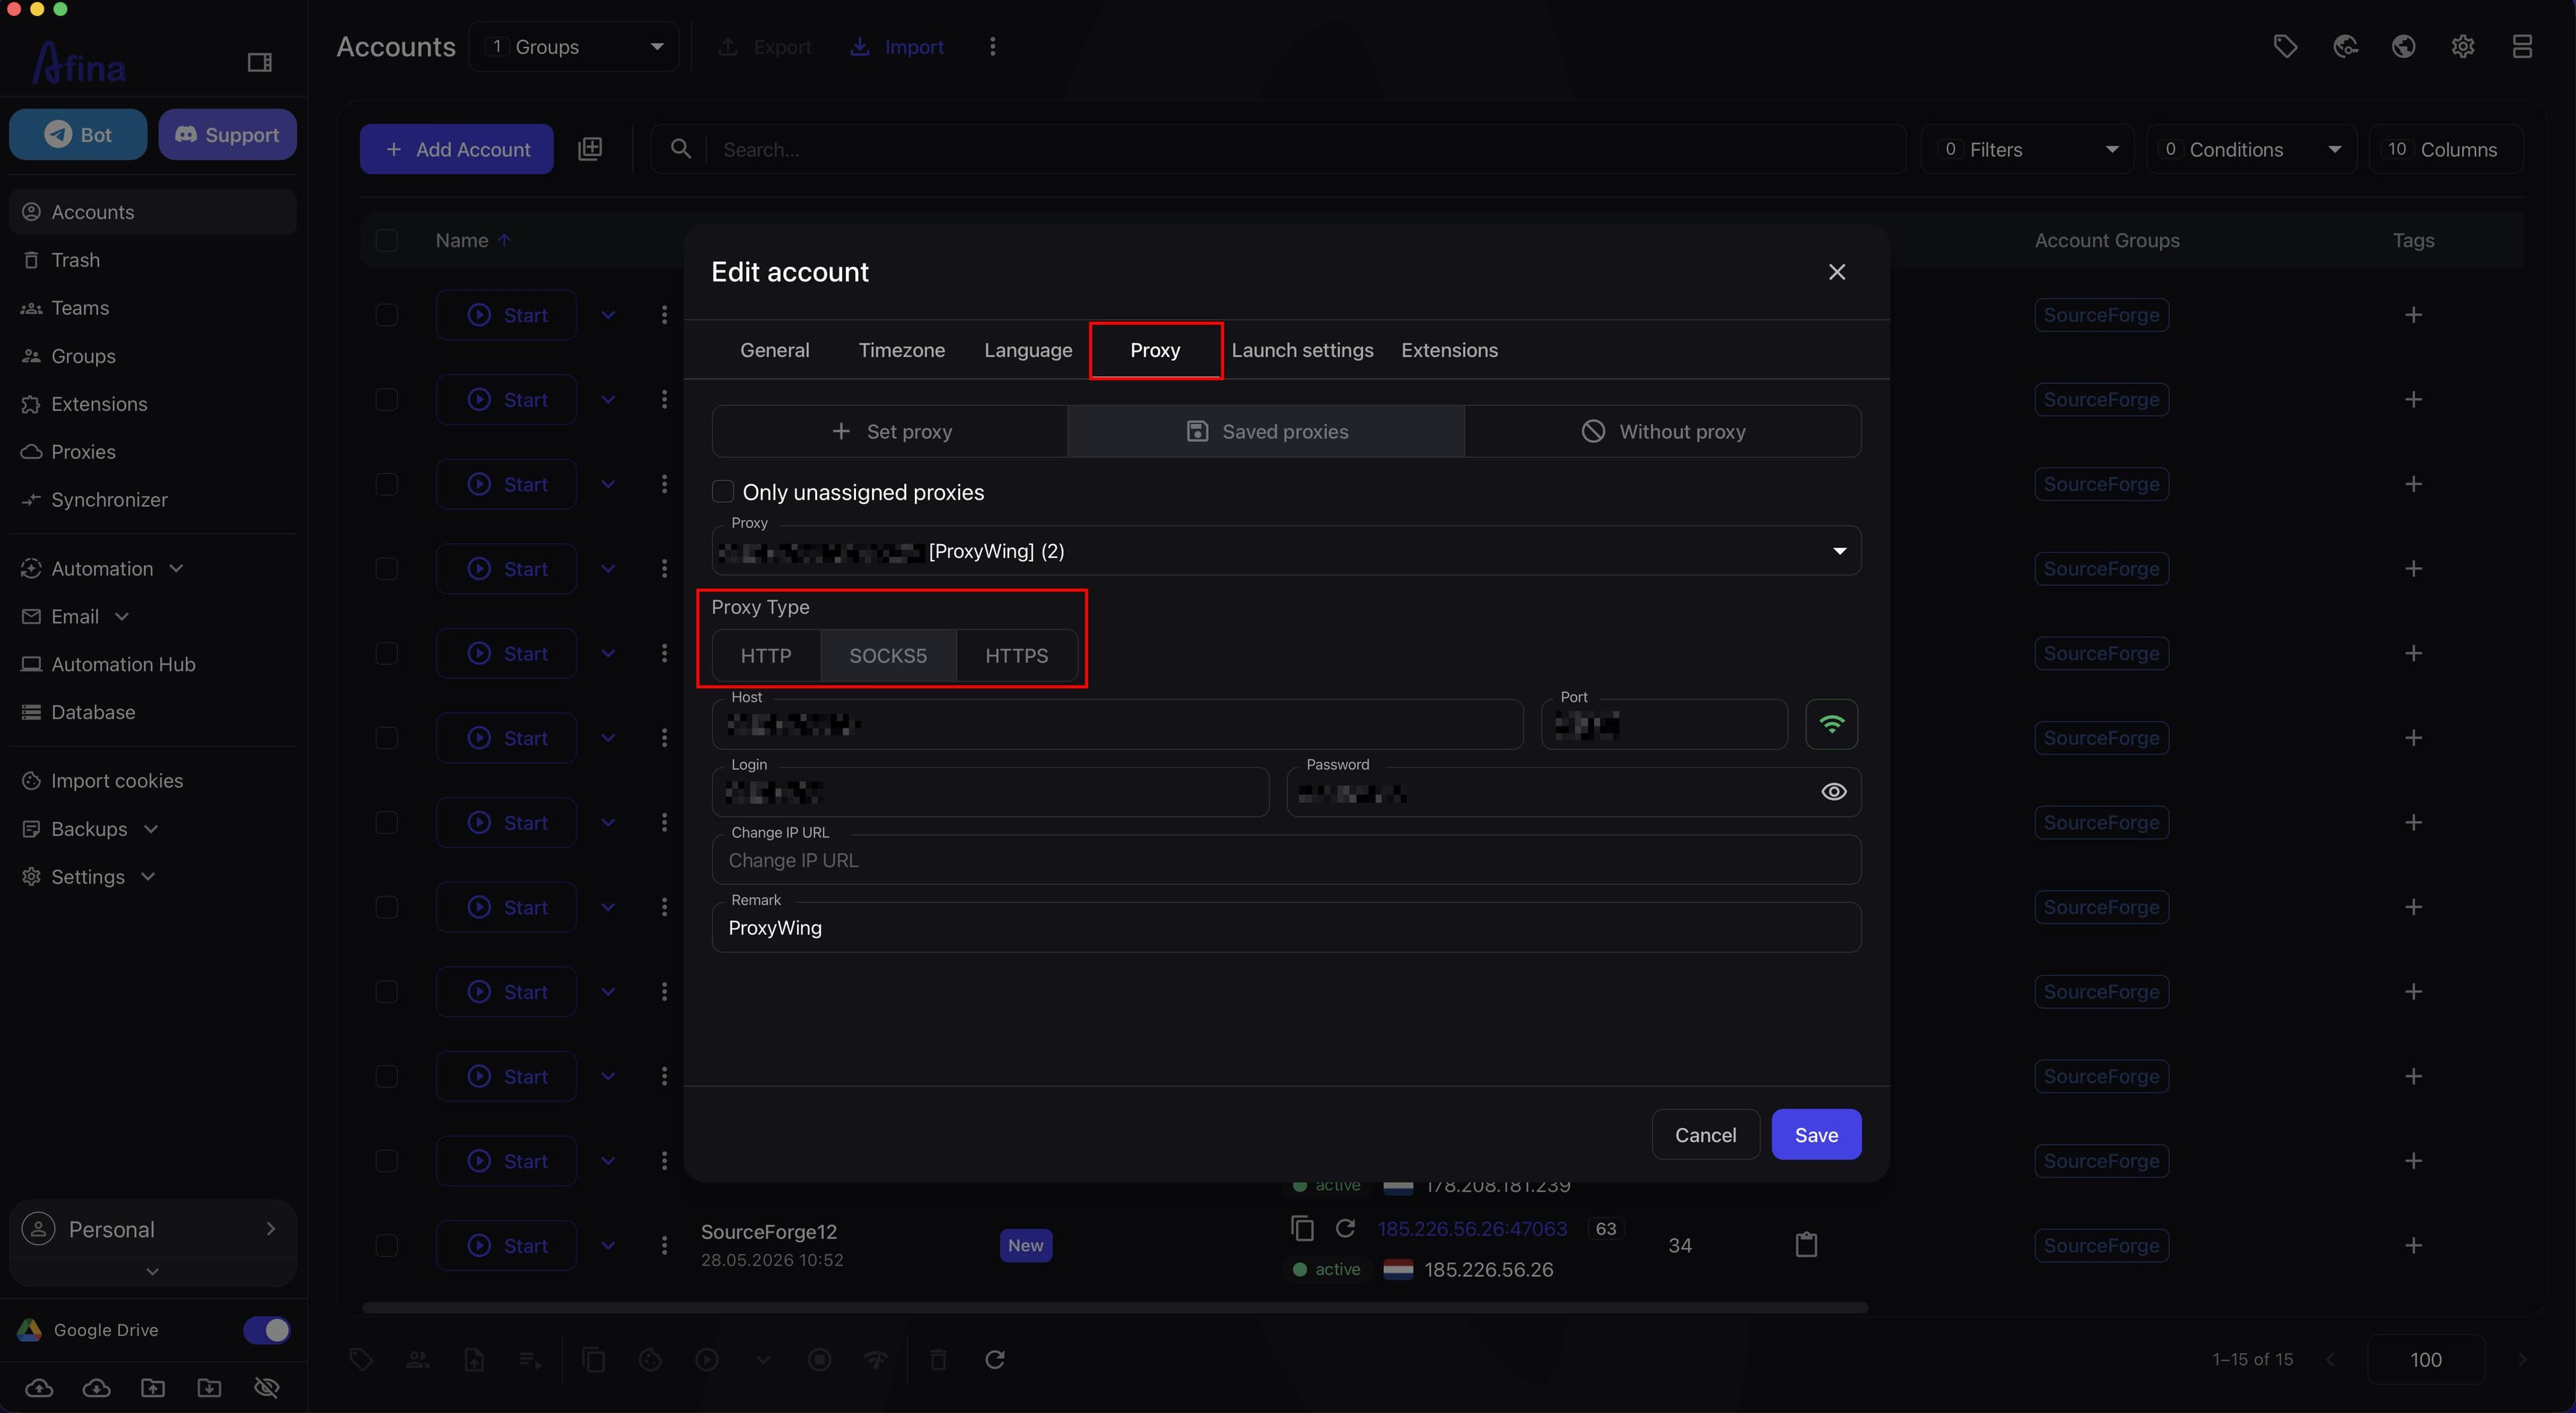
Task: Switch to Launch settings tab
Action: pos(1302,350)
